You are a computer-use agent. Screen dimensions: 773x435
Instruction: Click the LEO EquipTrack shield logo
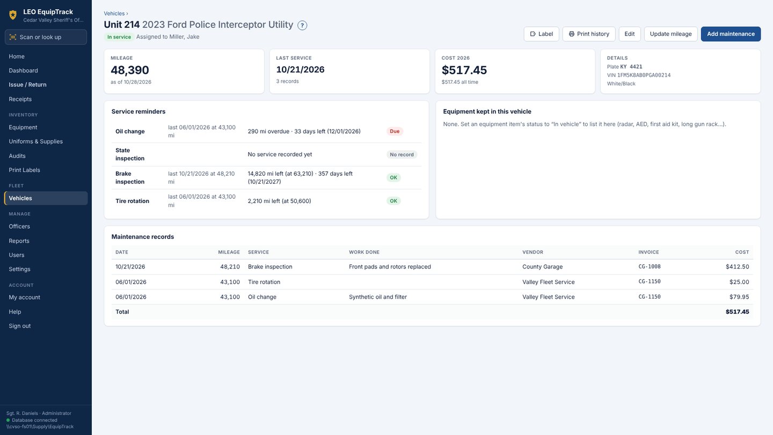coord(13,15)
